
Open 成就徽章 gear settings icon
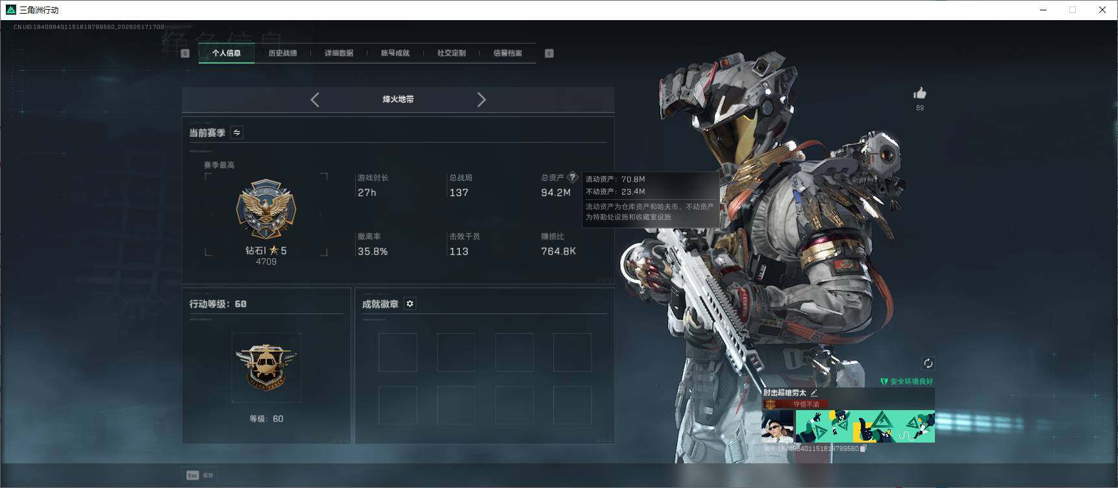click(410, 304)
